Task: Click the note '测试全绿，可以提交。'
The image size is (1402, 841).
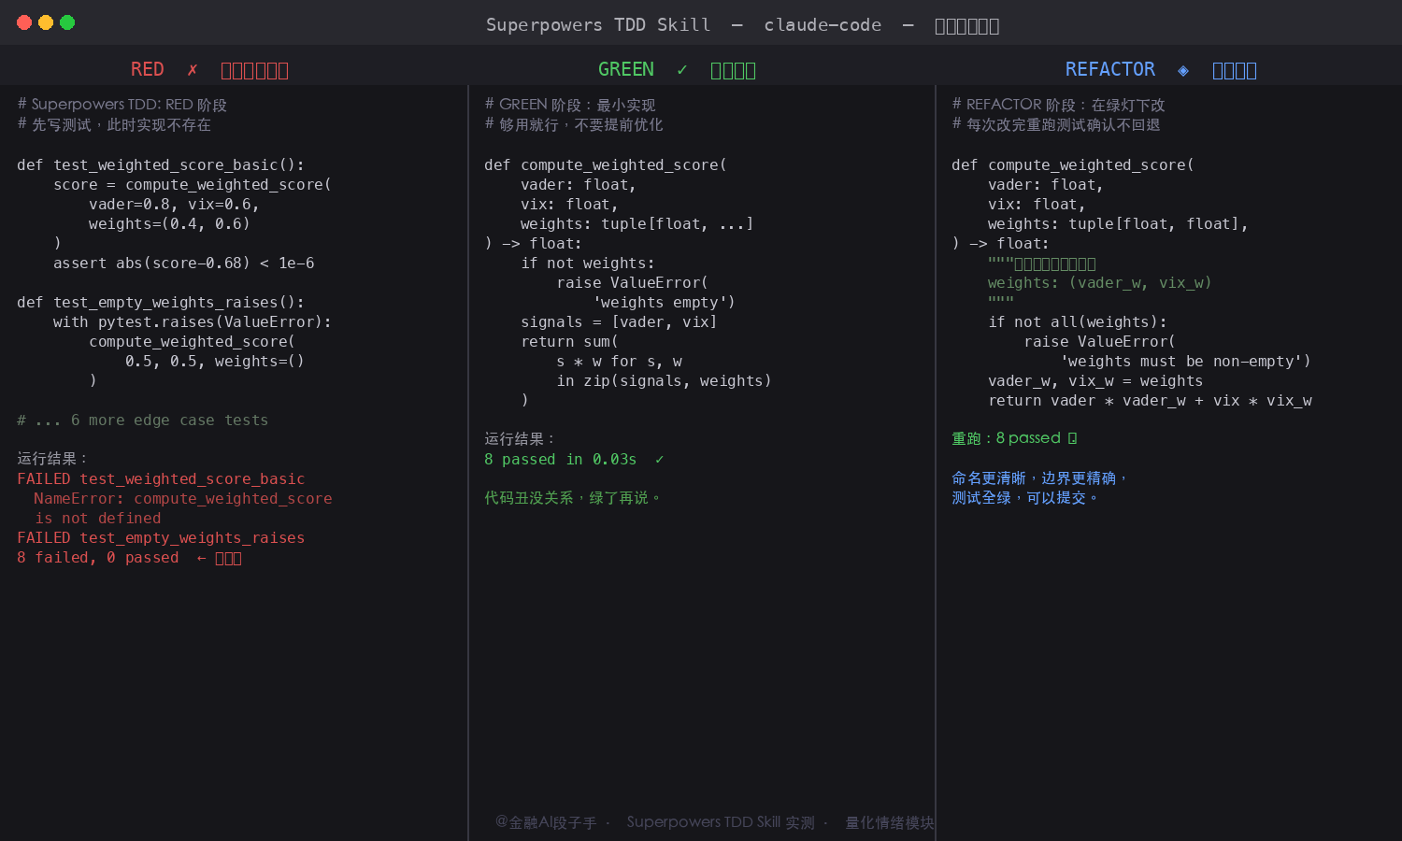Action: click(x=1026, y=498)
